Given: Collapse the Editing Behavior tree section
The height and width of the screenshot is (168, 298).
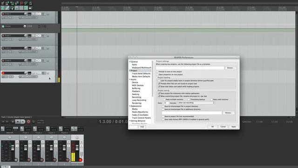Looking at the screenshot, I should [130, 121].
